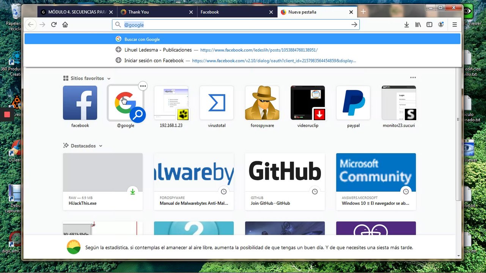Select the Nueva pestaña tab

[317, 12]
